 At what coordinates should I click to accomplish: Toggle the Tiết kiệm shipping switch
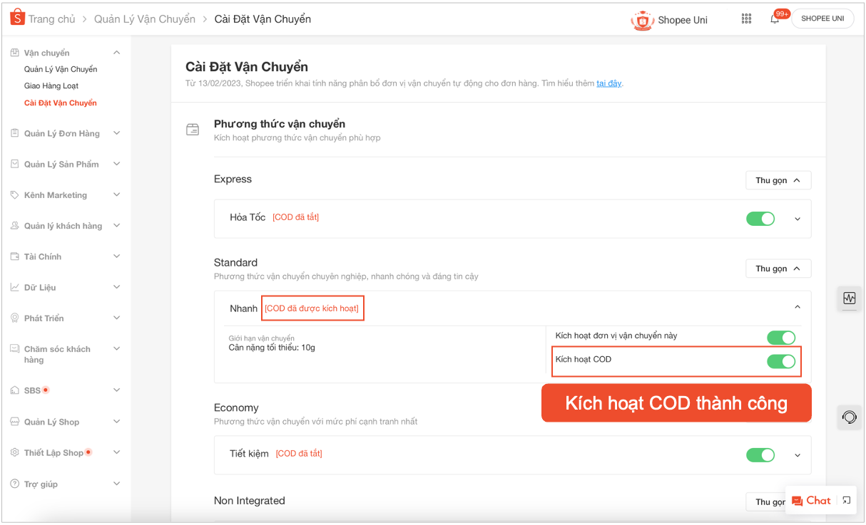tap(760, 455)
